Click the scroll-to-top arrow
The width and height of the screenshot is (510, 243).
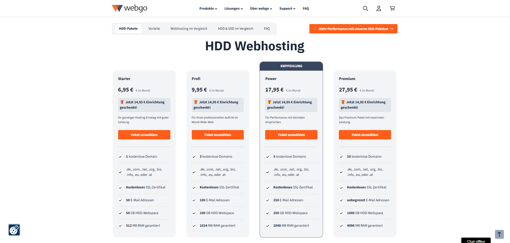[499, 234]
